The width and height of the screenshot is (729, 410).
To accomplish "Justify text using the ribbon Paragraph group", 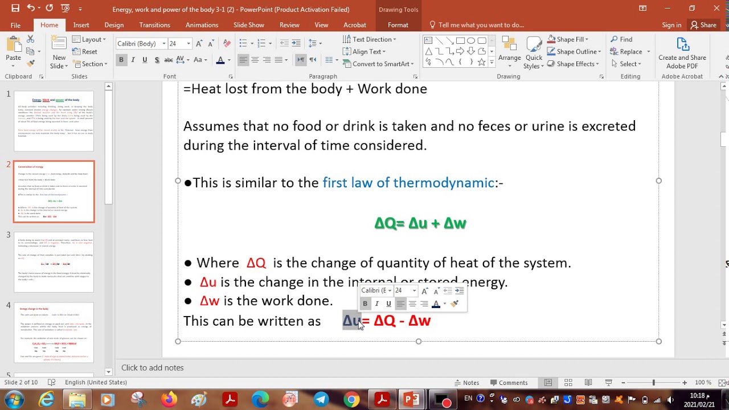I will click(x=279, y=60).
